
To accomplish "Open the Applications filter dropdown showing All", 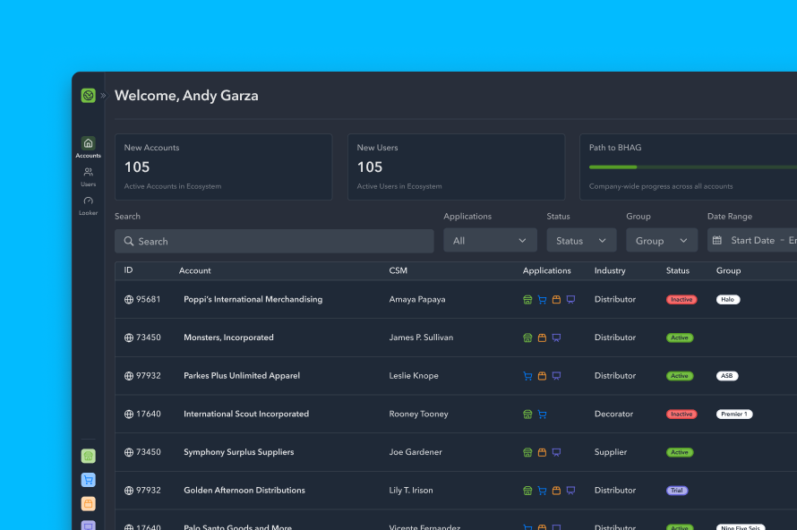I will click(x=490, y=240).
